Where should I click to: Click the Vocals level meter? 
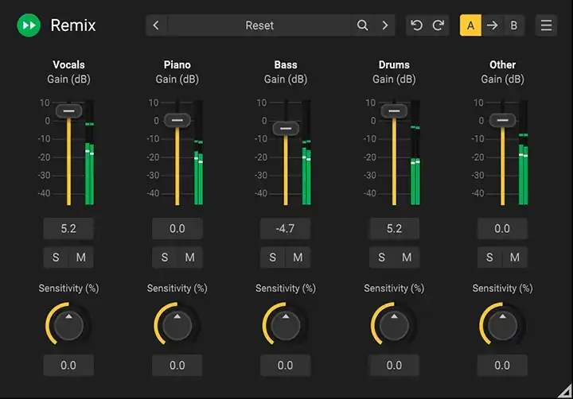(x=89, y=153)
